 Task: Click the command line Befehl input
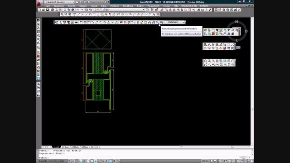point(144,158)
